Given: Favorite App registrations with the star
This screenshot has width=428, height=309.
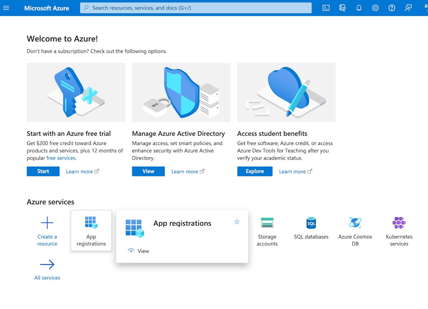Looking at the screenshot, I should click(237, 222).
